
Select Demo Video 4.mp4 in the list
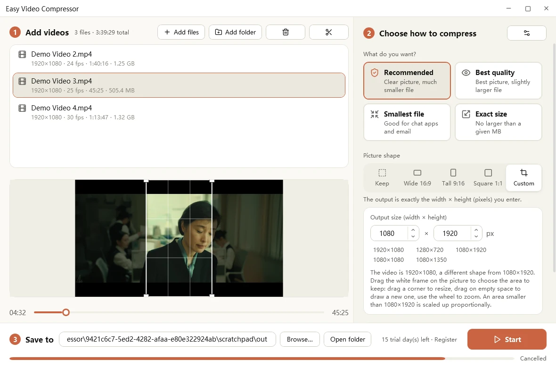point(179,112)
